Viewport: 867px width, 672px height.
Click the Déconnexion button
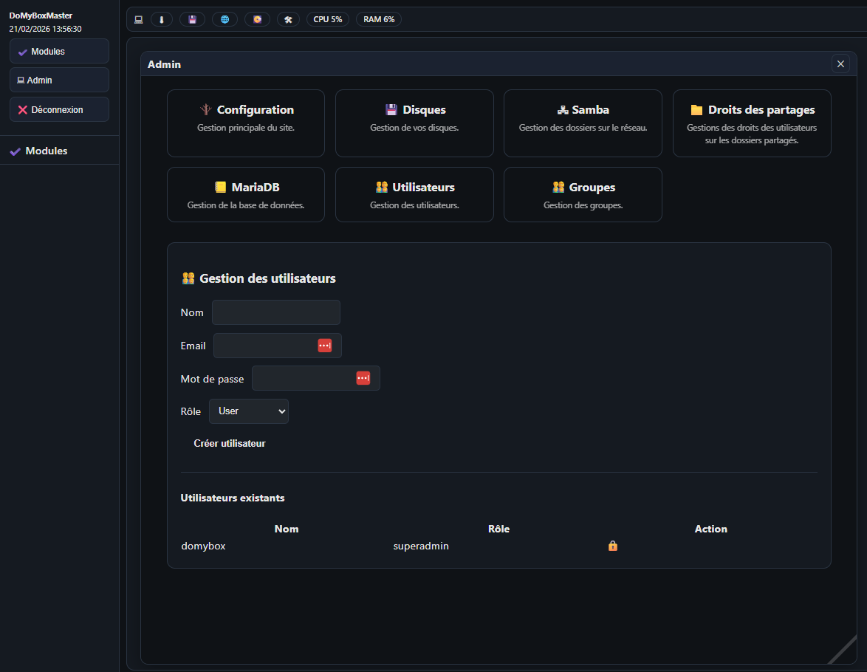click(59, 110)
